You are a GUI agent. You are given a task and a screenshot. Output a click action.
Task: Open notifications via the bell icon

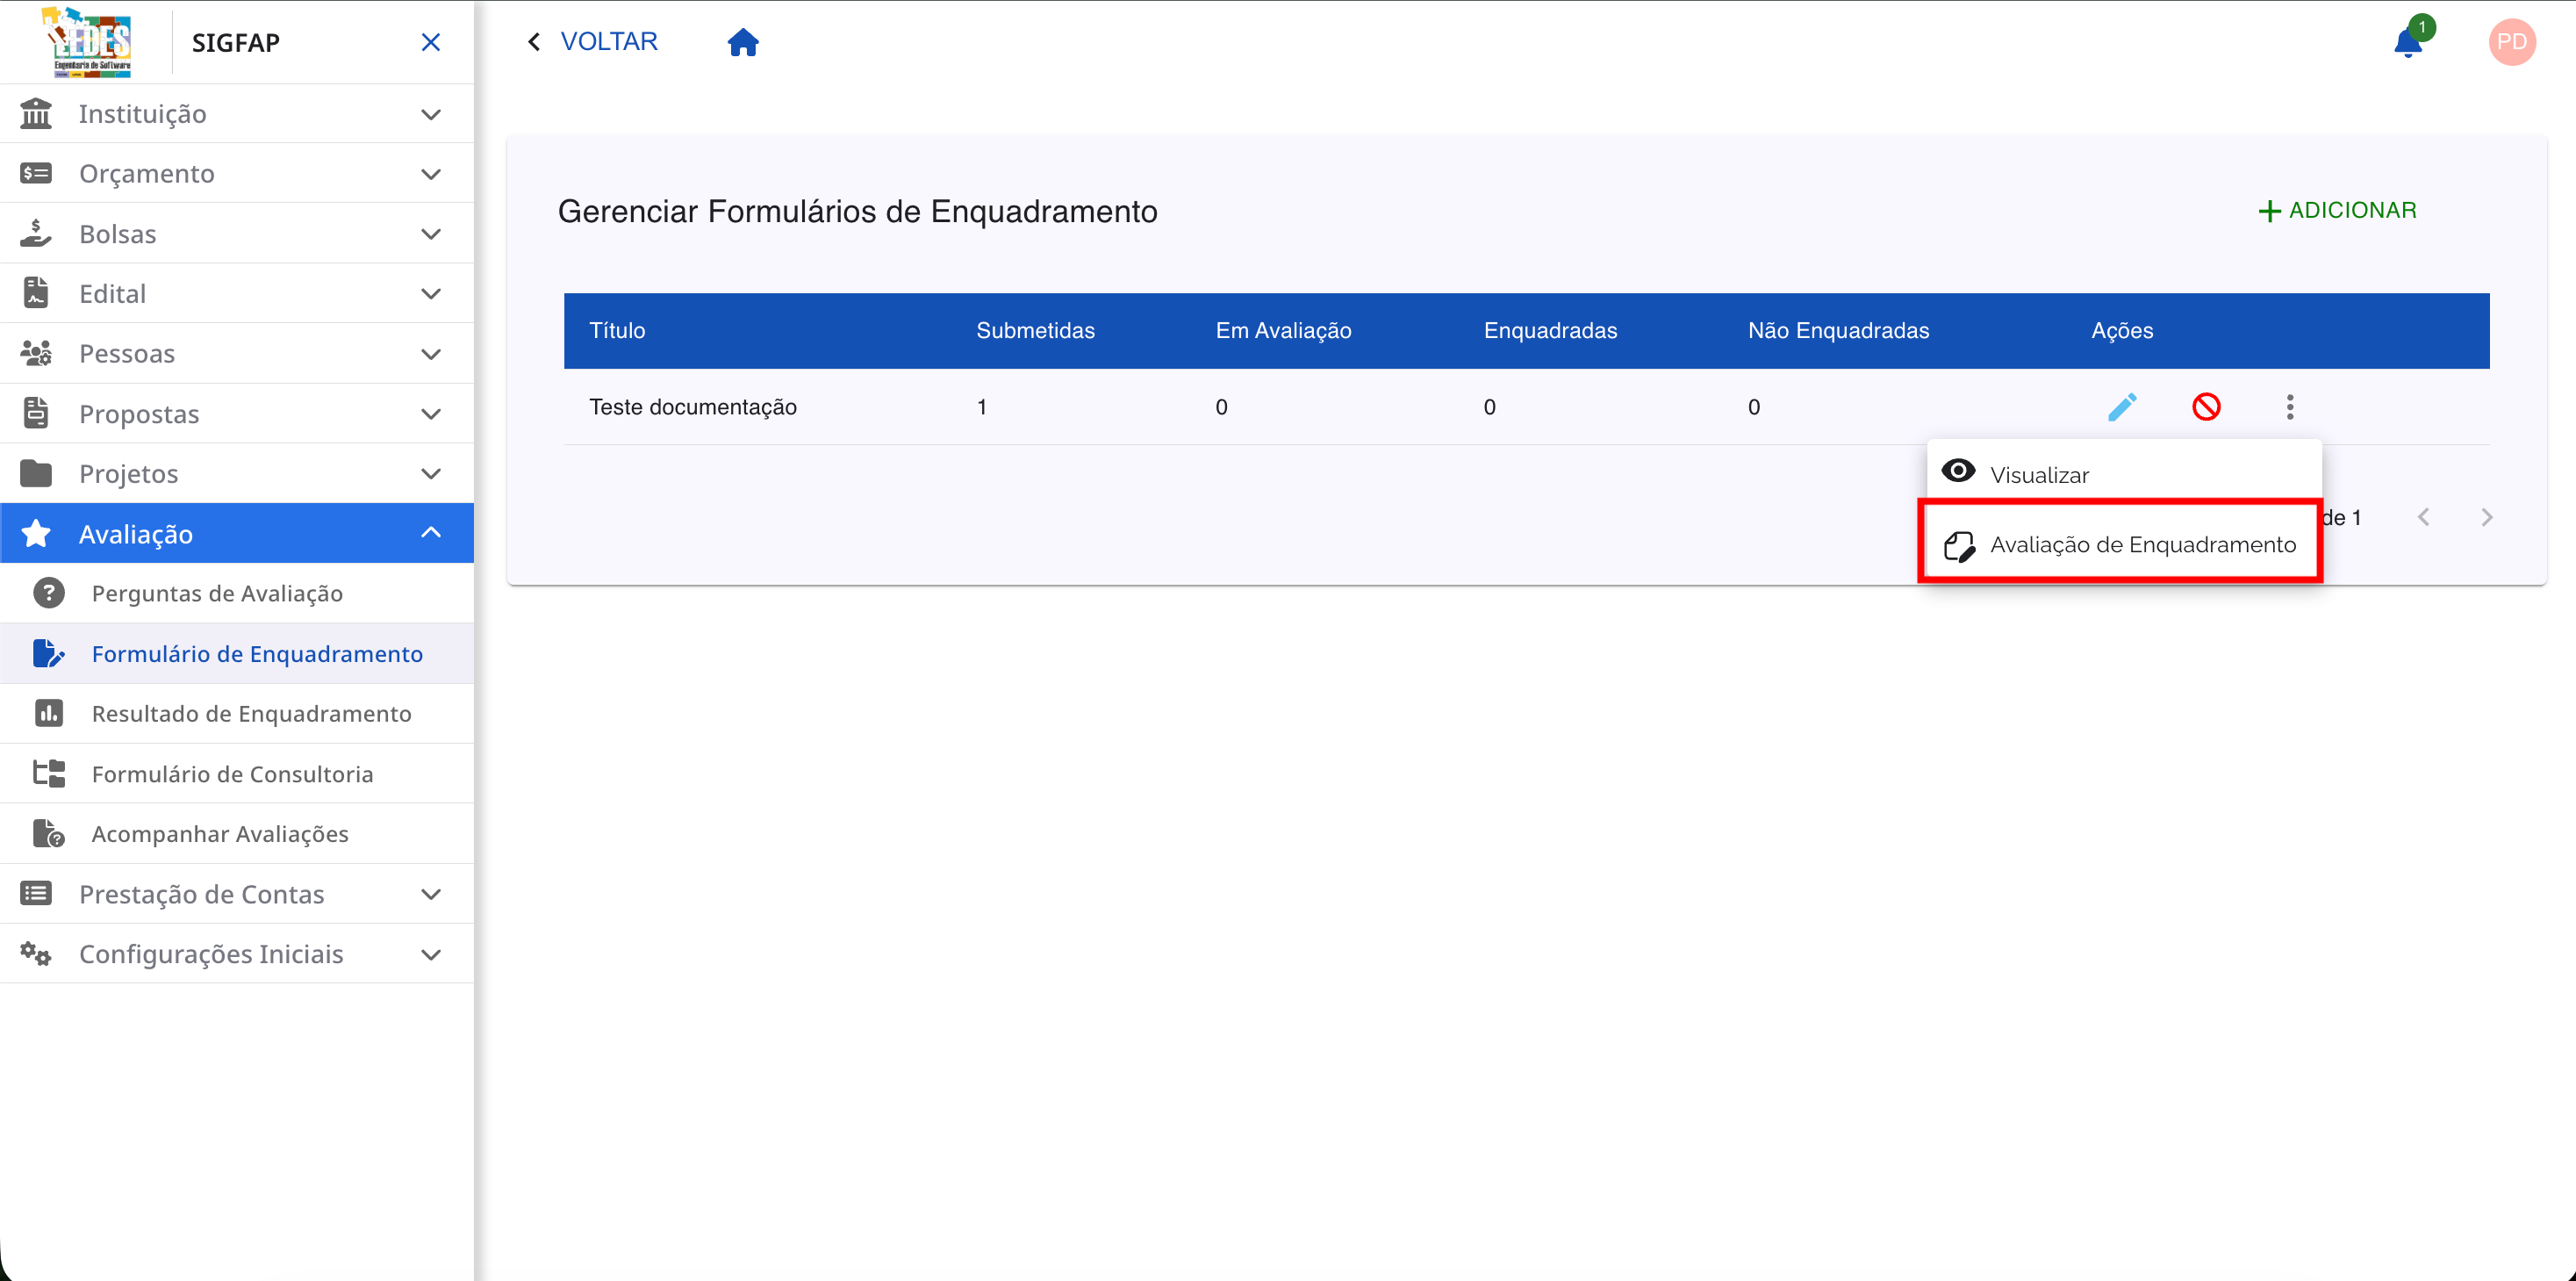coord(2410,41)
